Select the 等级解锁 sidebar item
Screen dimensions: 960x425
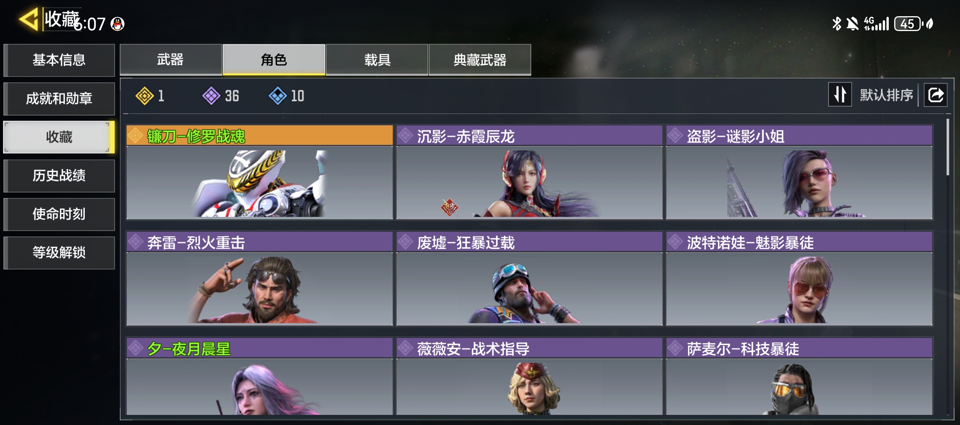click(x=59, y=253)
